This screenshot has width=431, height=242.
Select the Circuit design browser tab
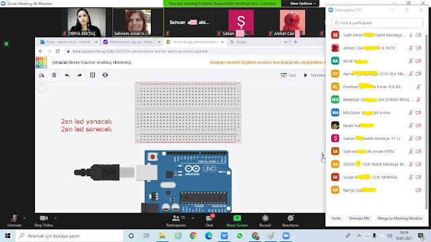click(195, 42)
